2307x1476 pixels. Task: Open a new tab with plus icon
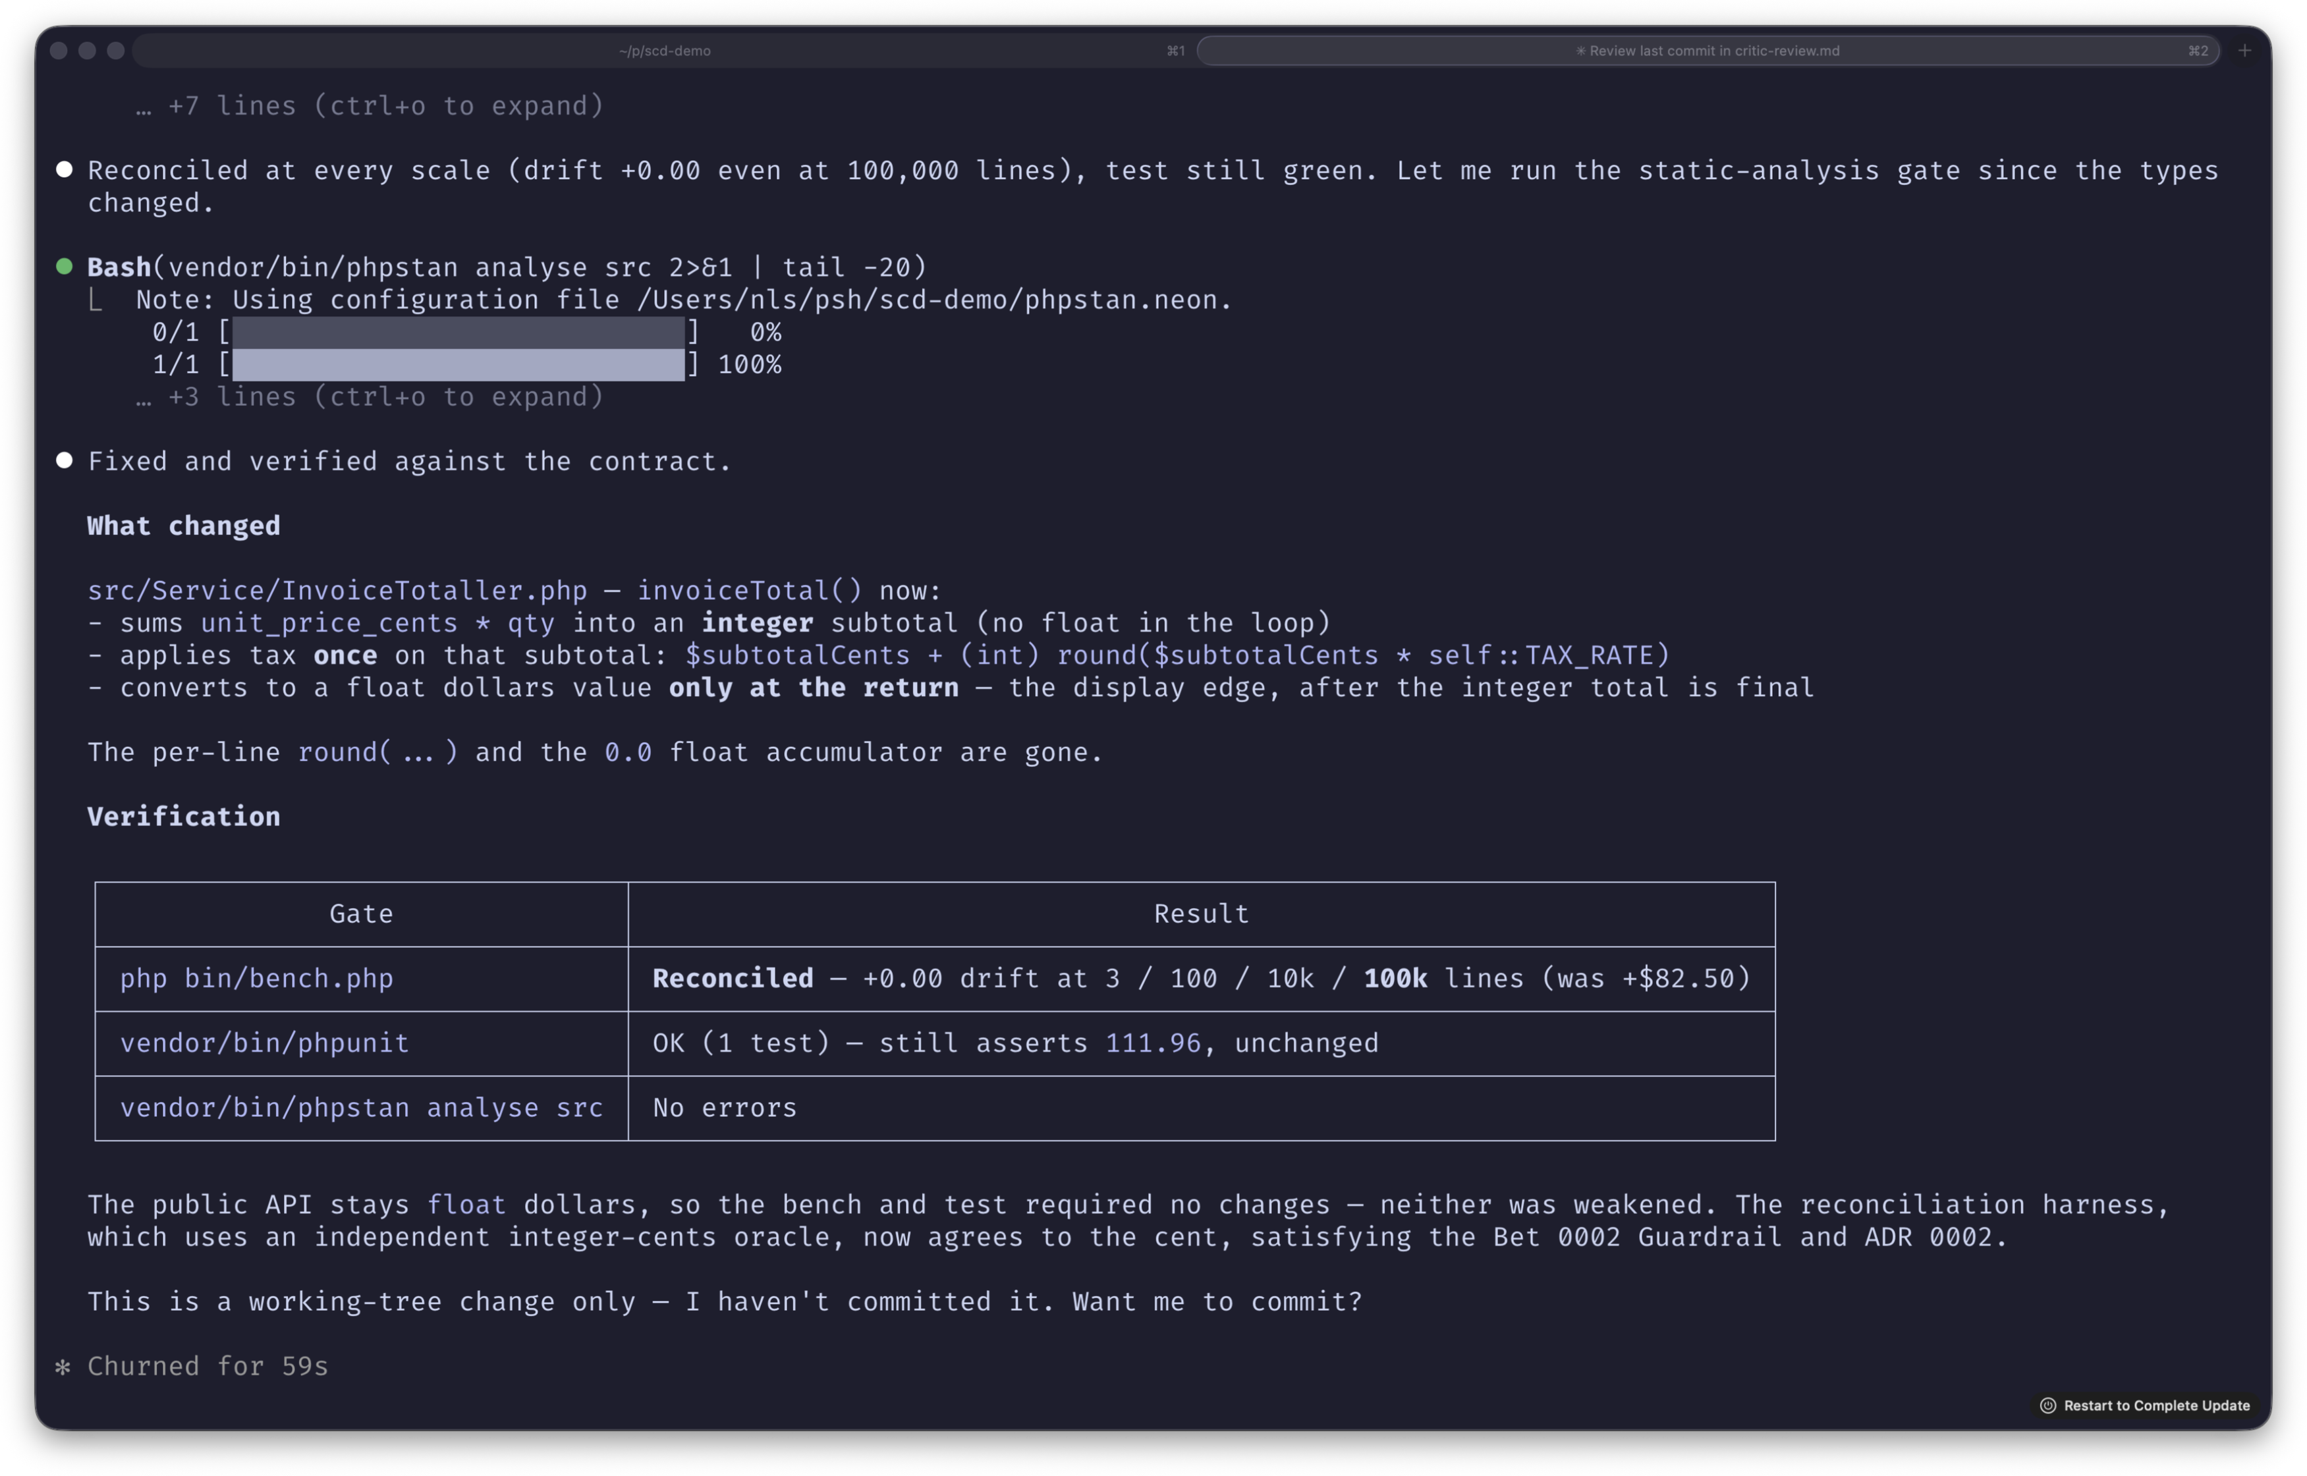click(2244, 51)
